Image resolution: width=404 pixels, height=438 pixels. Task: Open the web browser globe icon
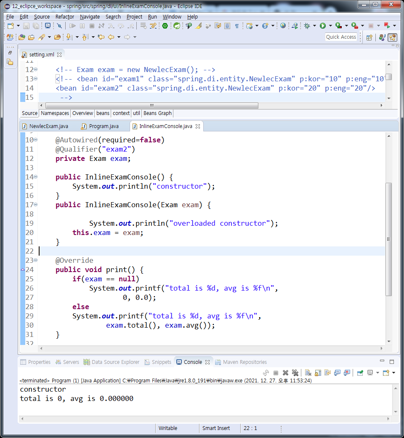pos(283,26)
